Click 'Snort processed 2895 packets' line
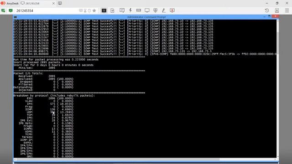The width and height of the screenshot is (292, 164). click(37, 62)
